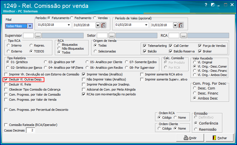Open the help question mark icon

coord(206,5)
